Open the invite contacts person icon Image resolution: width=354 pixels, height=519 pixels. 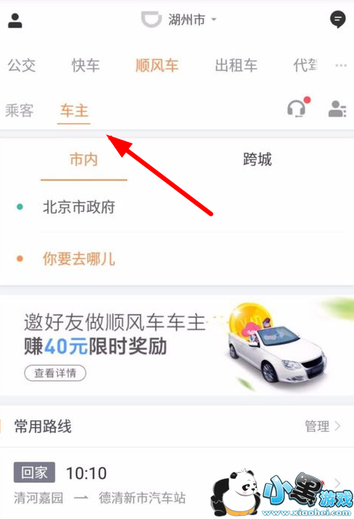point(337,109)
